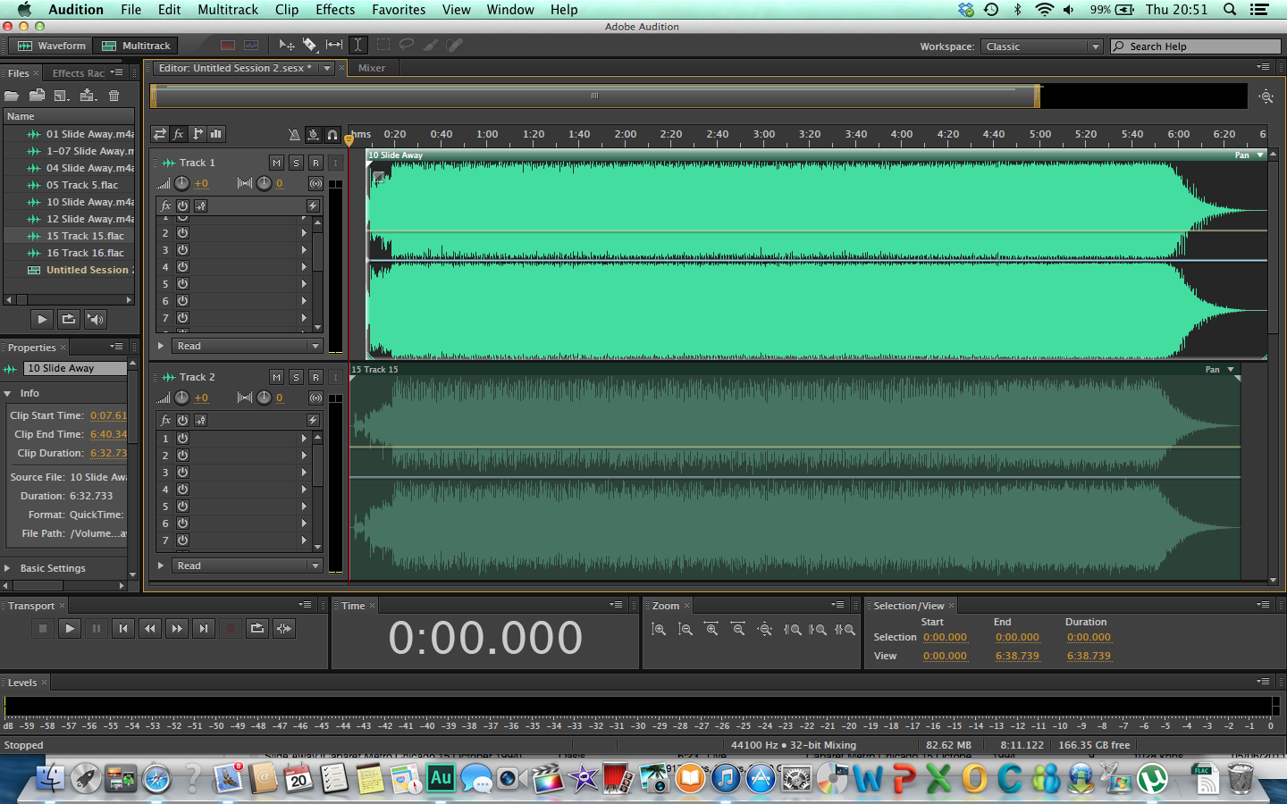Click Selection Start time value
Viewport: 1287px width, 804px height.
(945, 637)
